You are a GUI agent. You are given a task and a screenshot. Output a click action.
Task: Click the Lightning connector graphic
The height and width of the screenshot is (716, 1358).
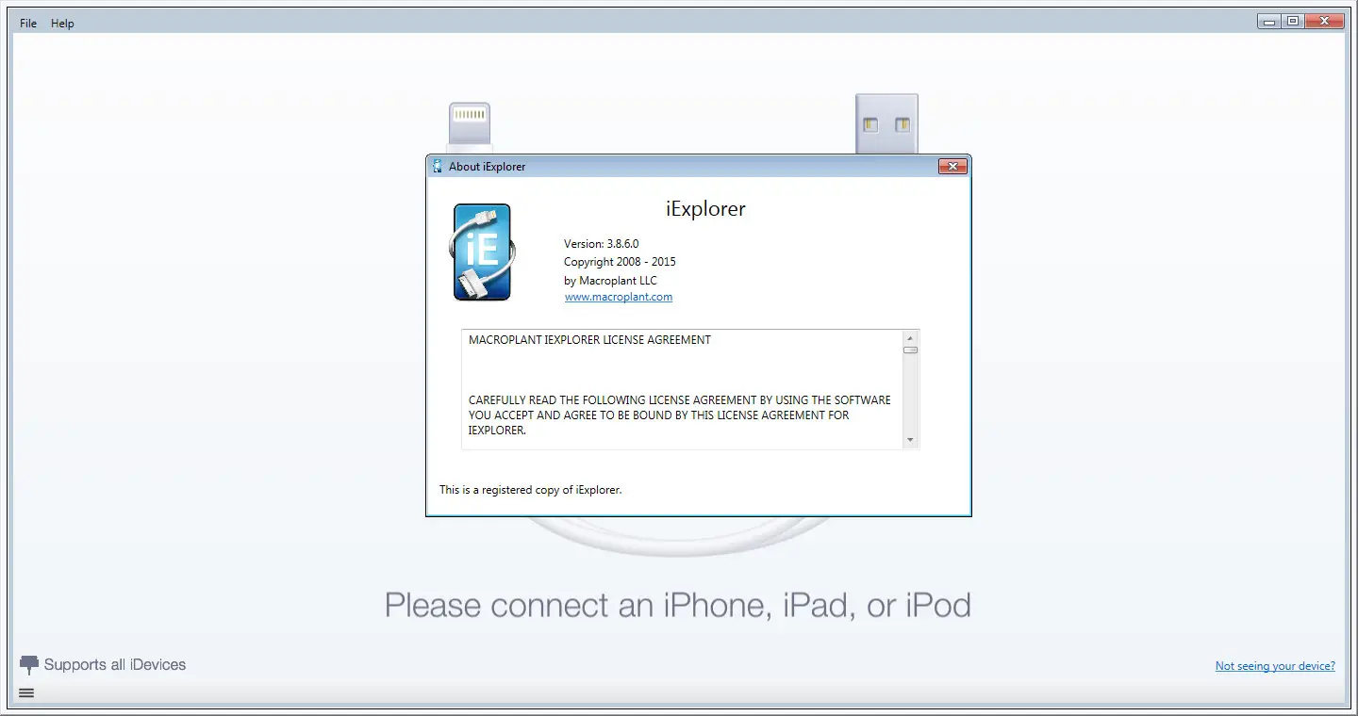pyautogui.click(x=469, y=122)
